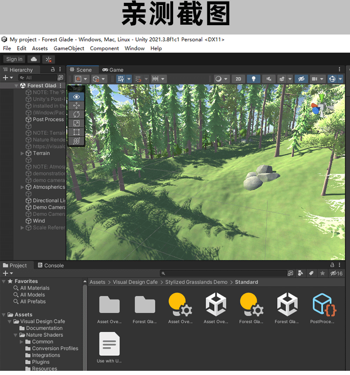Viewport: 350px width, 375px height.
Task: Open Hierarchy create plus dropdown
Action: (x=8, y=78)
